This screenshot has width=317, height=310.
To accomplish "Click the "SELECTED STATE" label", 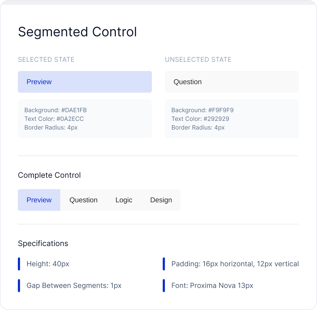I will click(46, 60).
